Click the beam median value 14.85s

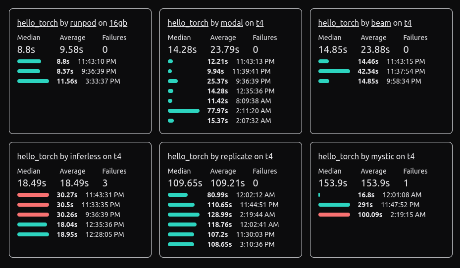tap(333, 49)
